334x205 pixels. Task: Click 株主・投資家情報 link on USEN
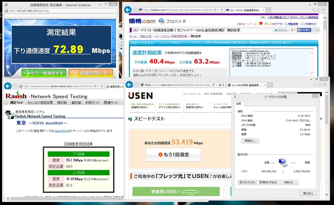coord(213,94)
